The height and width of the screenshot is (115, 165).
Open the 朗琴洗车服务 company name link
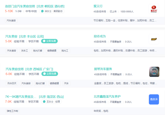click(103, 69)
